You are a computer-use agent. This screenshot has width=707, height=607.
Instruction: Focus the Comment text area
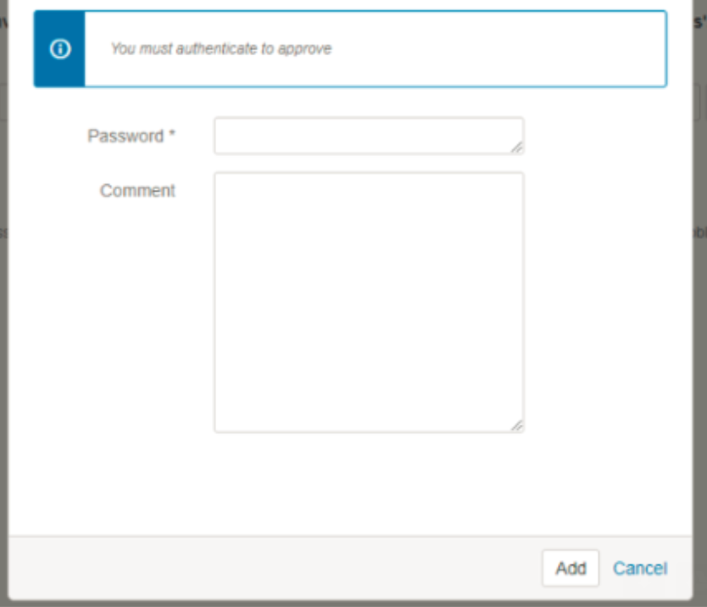point(369,302)
